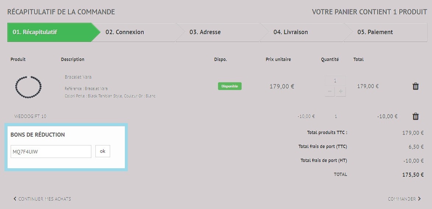Click the green Disponible availability badge
This screenshot has width=432, height=209.
point(230,86)
